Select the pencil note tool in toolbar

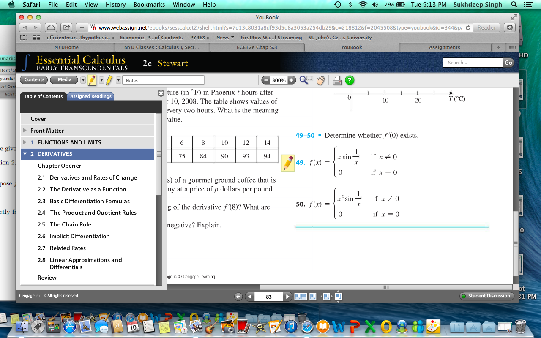point(92,80)
